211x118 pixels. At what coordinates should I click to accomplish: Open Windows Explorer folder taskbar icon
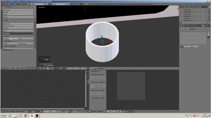[x=15, y=116]
